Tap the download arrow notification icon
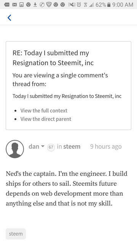Image resolution: width=137 pixels, height=244 pixels. (35, 5)
